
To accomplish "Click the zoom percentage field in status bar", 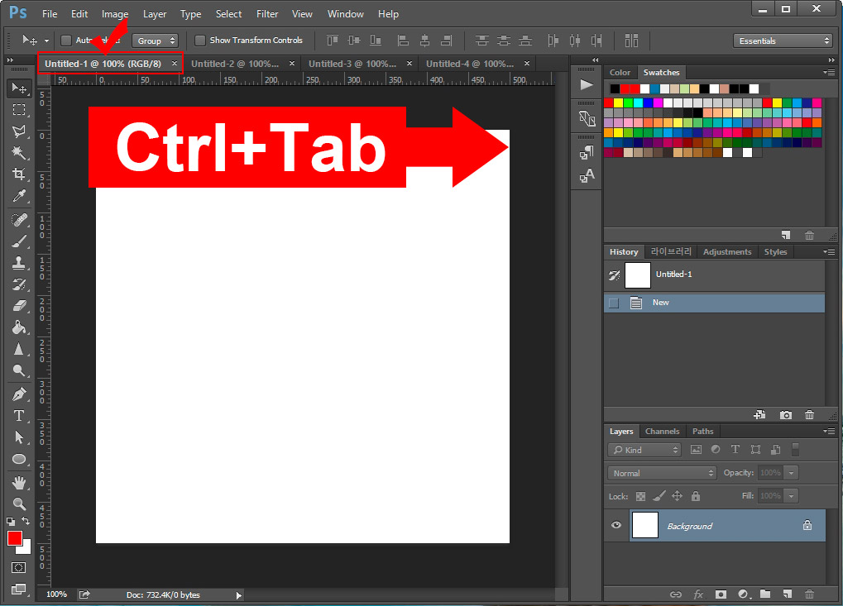I will coord(57,594).
